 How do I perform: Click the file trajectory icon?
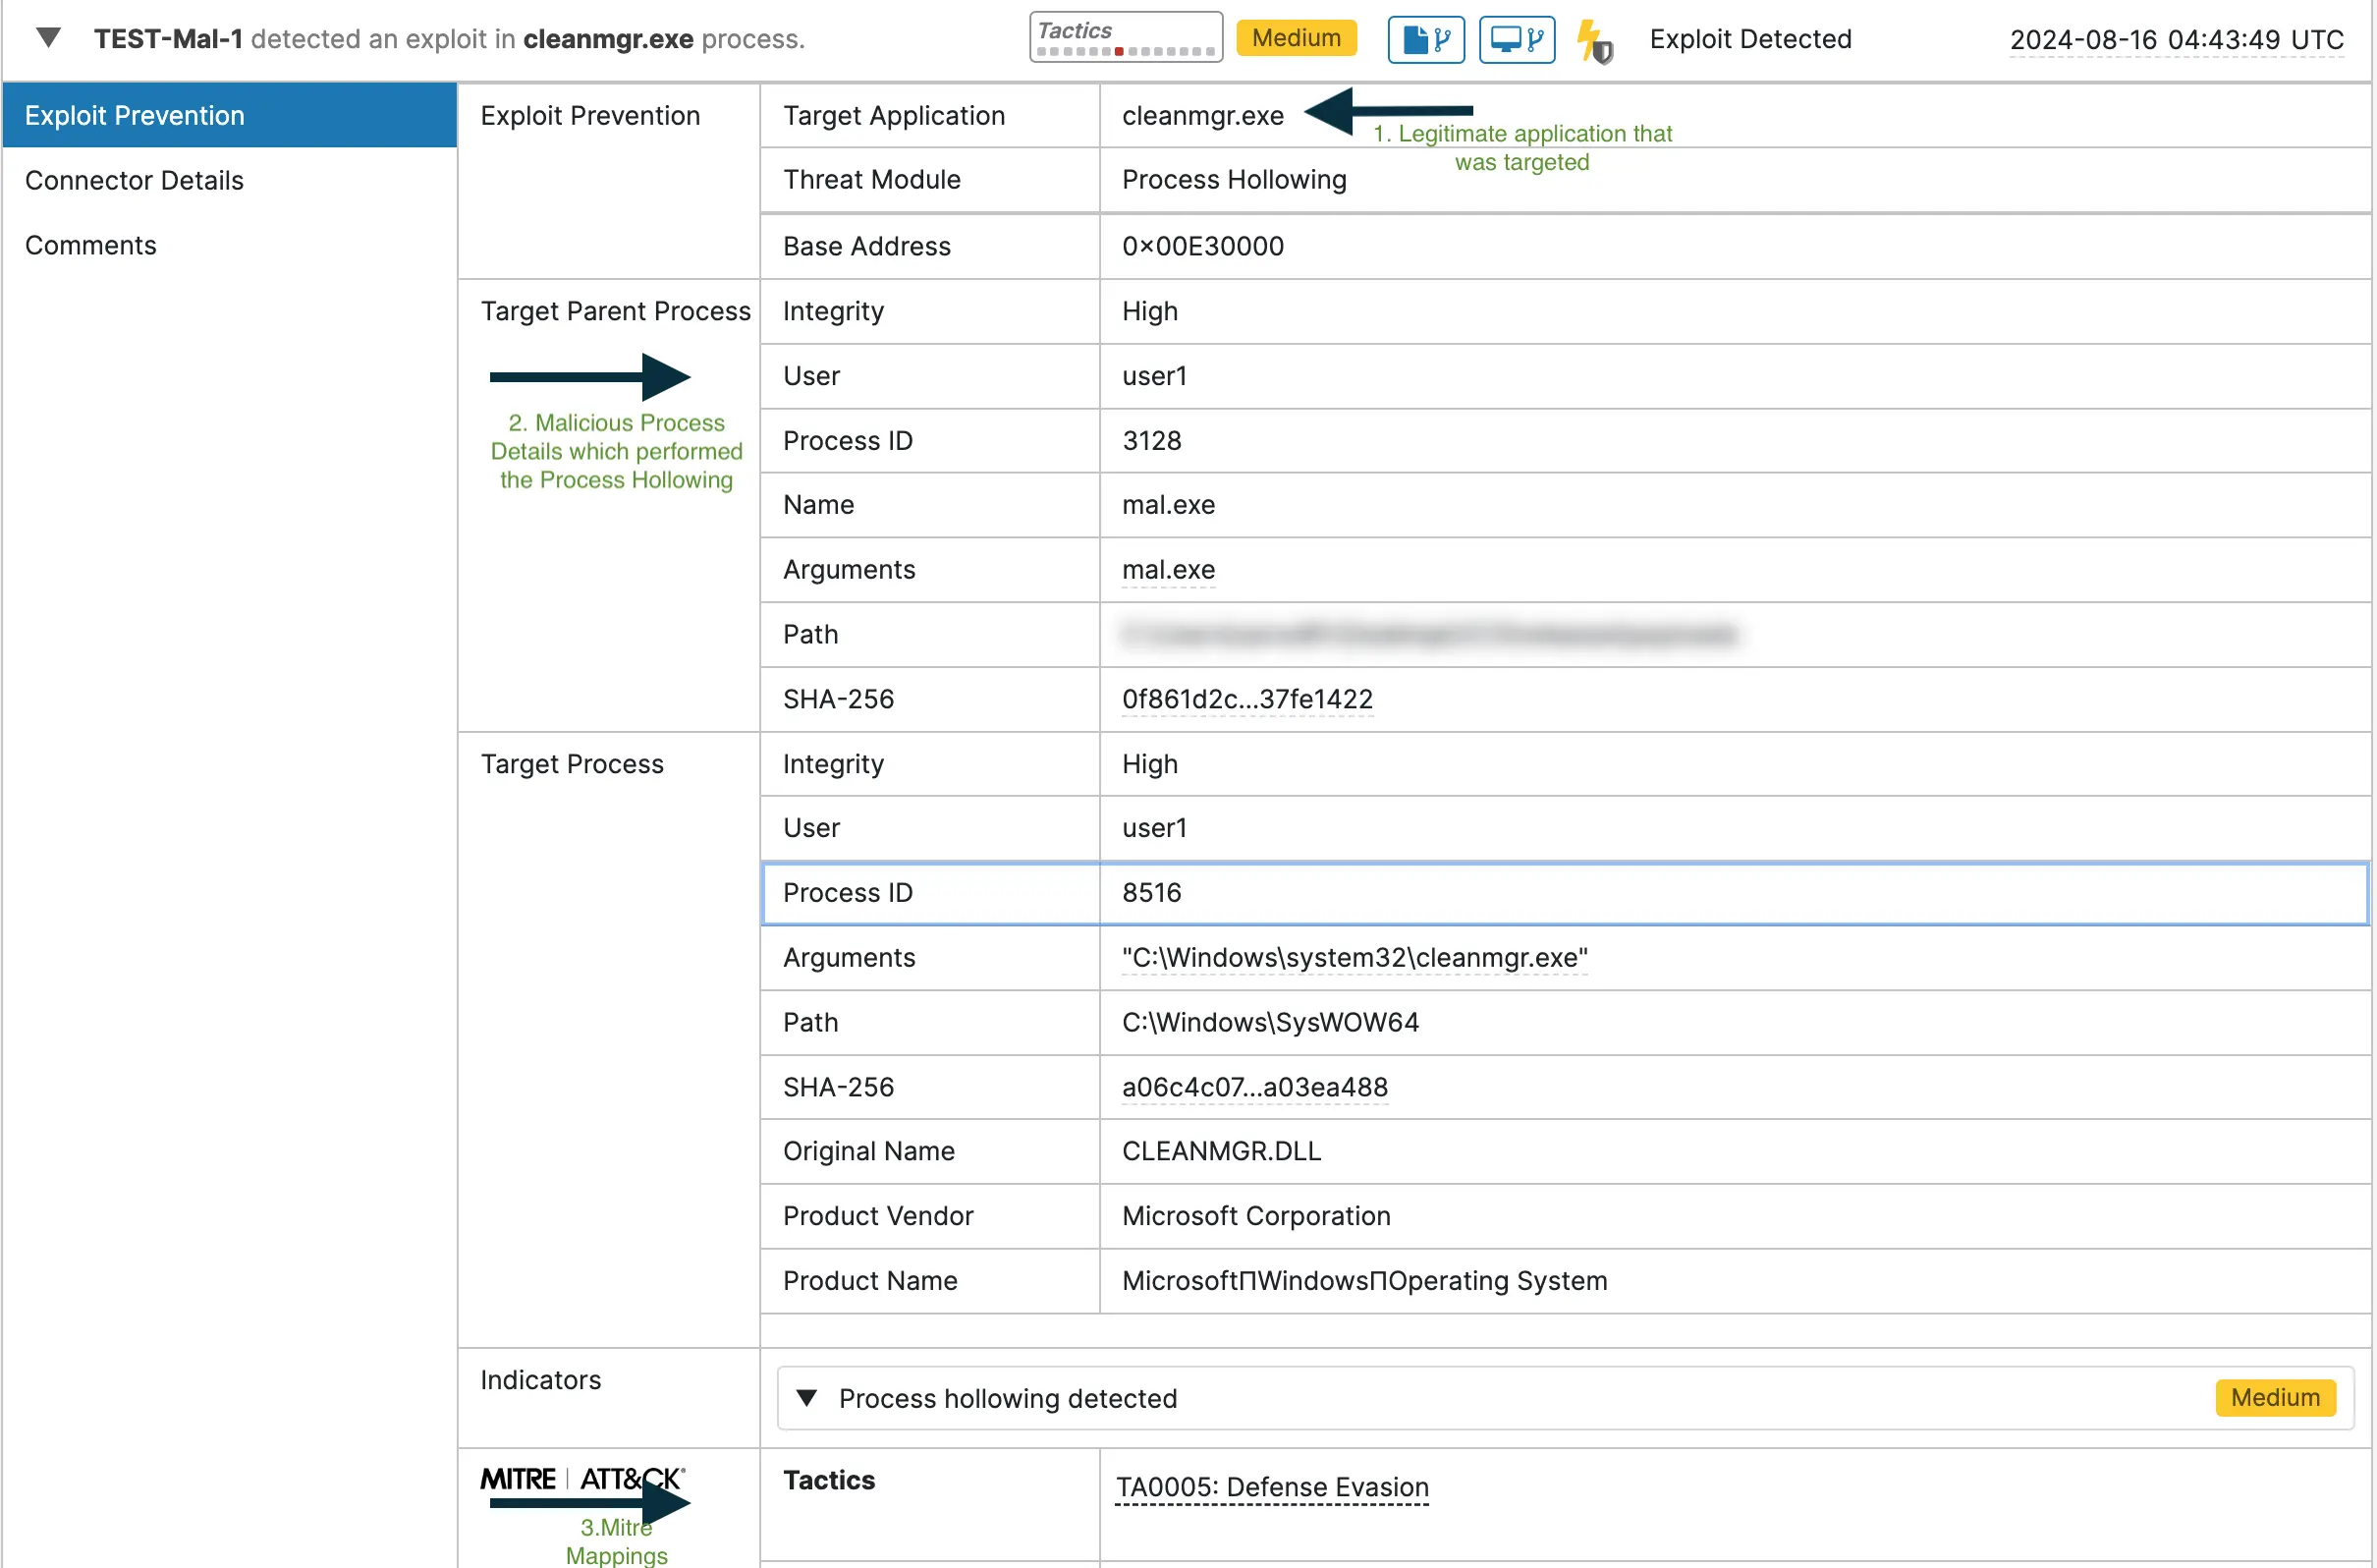pyautogui.click(x=1425, y=39)
